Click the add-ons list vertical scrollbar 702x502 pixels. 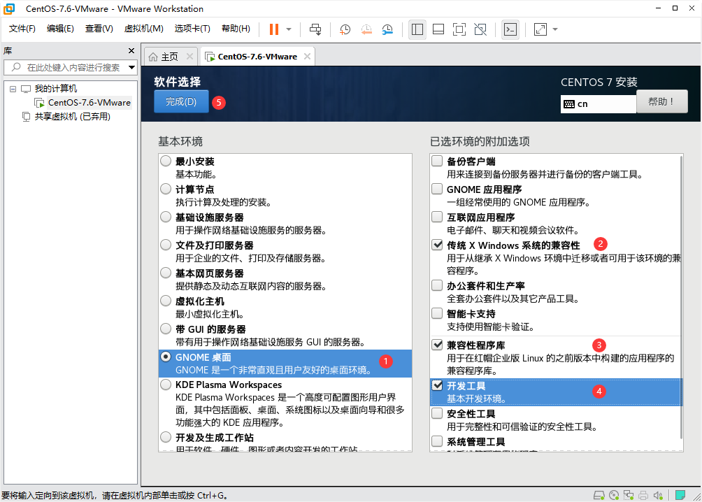(681, 297)
